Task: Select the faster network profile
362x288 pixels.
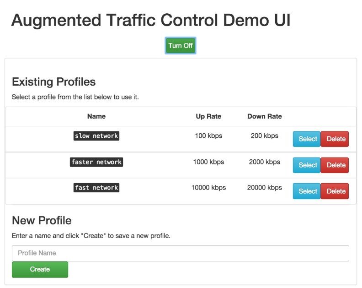Action: tap(307, 165)
